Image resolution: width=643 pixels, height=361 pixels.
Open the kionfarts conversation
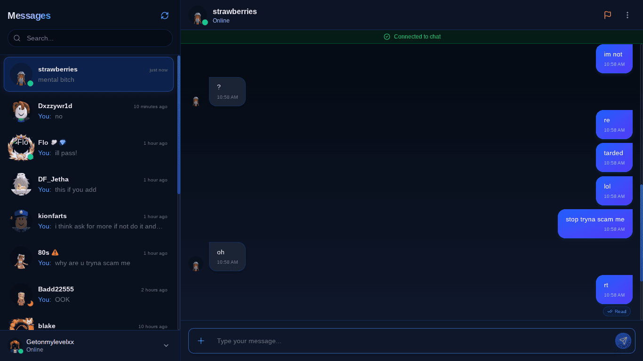point(88,221)
